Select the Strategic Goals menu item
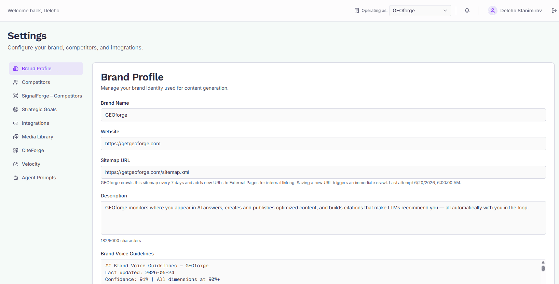This screenshot has height=284, width=559. [46, 109]
